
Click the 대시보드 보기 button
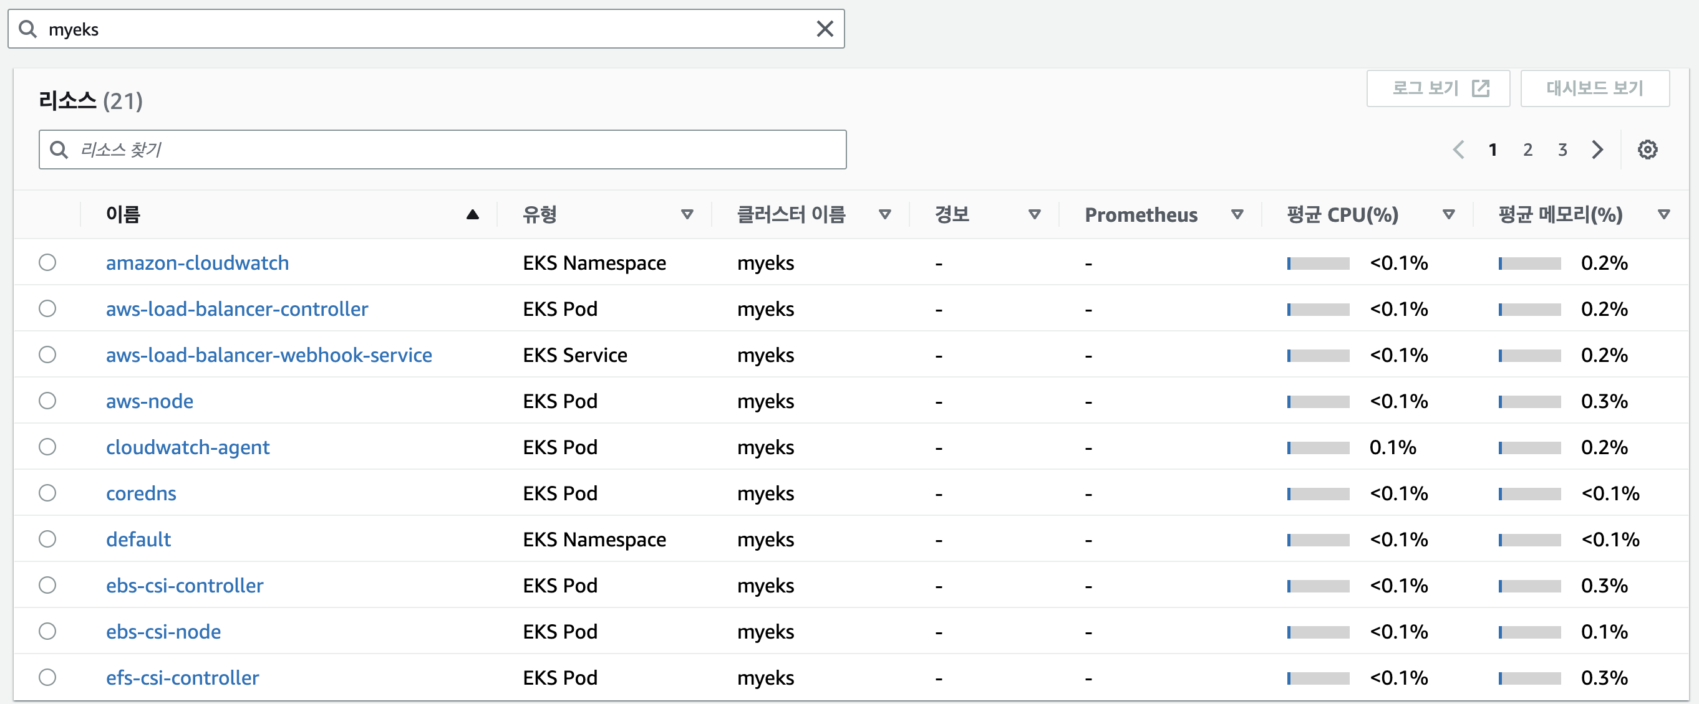click(1594, 88)
